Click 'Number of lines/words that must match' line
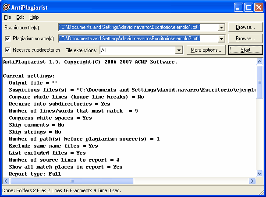266x197 pixels. click(x=73, y=111)
